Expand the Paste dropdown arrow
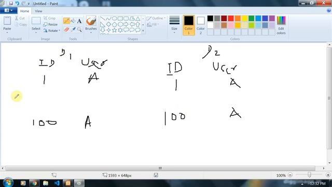332x187 pixels. click(7, 32)
